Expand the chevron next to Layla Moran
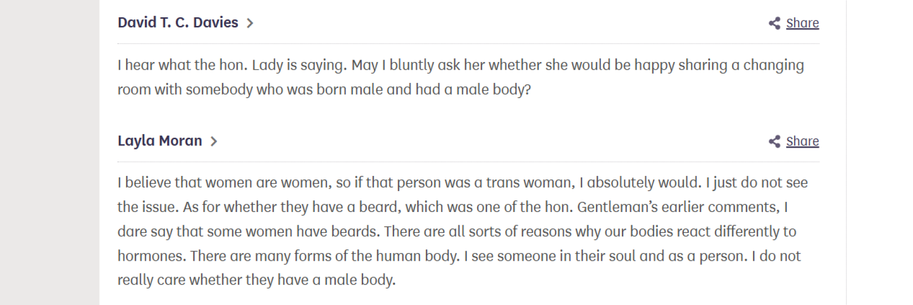This screenshot has height=305, width=913. 214,141
